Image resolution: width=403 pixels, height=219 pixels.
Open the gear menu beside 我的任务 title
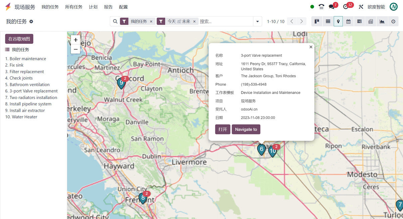(x=31, y=21)
